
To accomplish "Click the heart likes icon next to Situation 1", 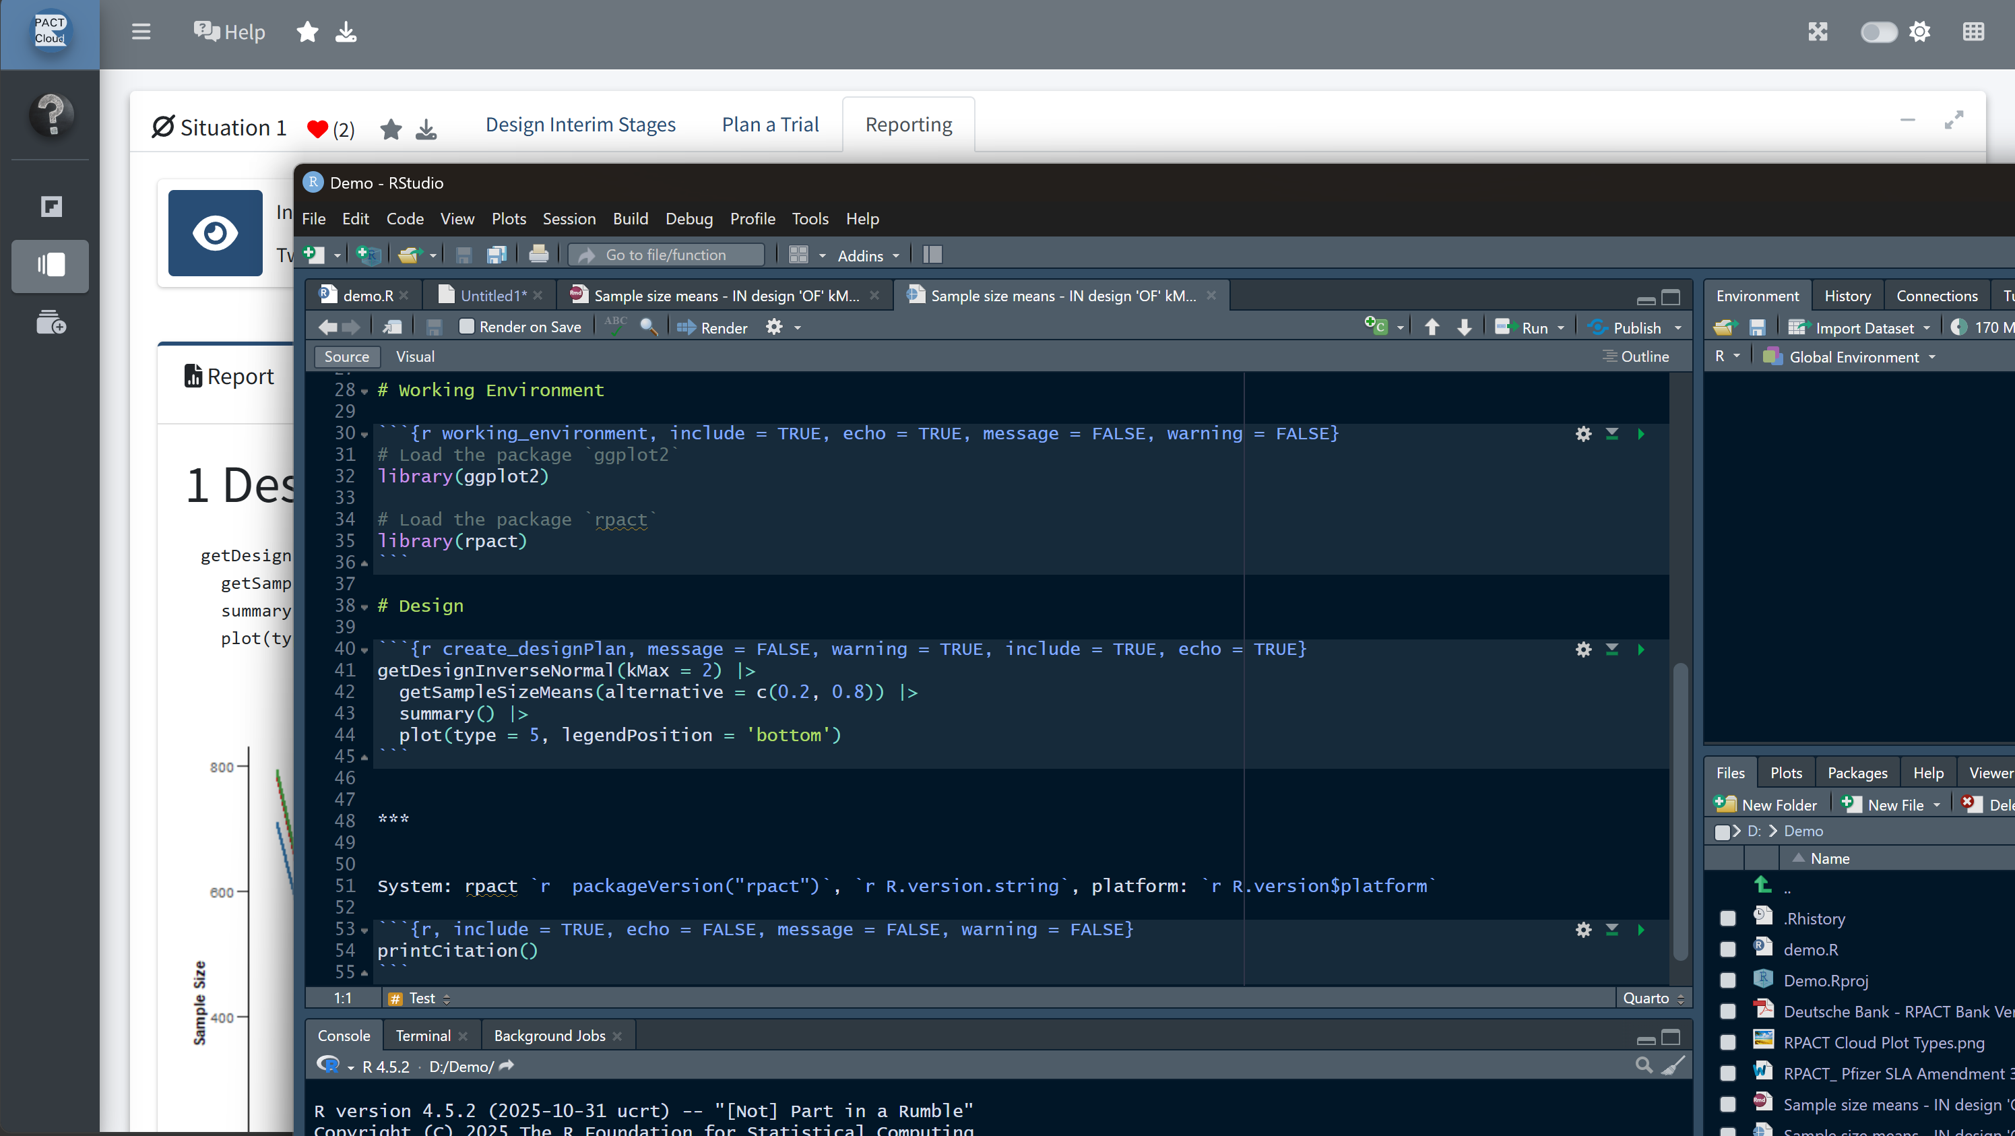I will point(317,129).
